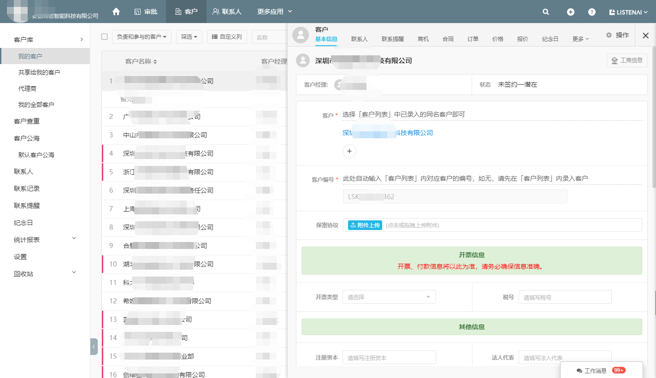Expand the 更多 tabs dropdown
Viewport: 656px width, 378px height.
click(x=580, y=39)
